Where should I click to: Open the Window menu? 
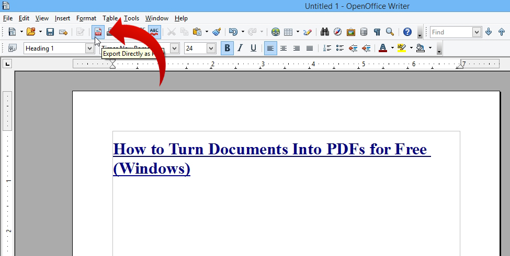[157, 18]
